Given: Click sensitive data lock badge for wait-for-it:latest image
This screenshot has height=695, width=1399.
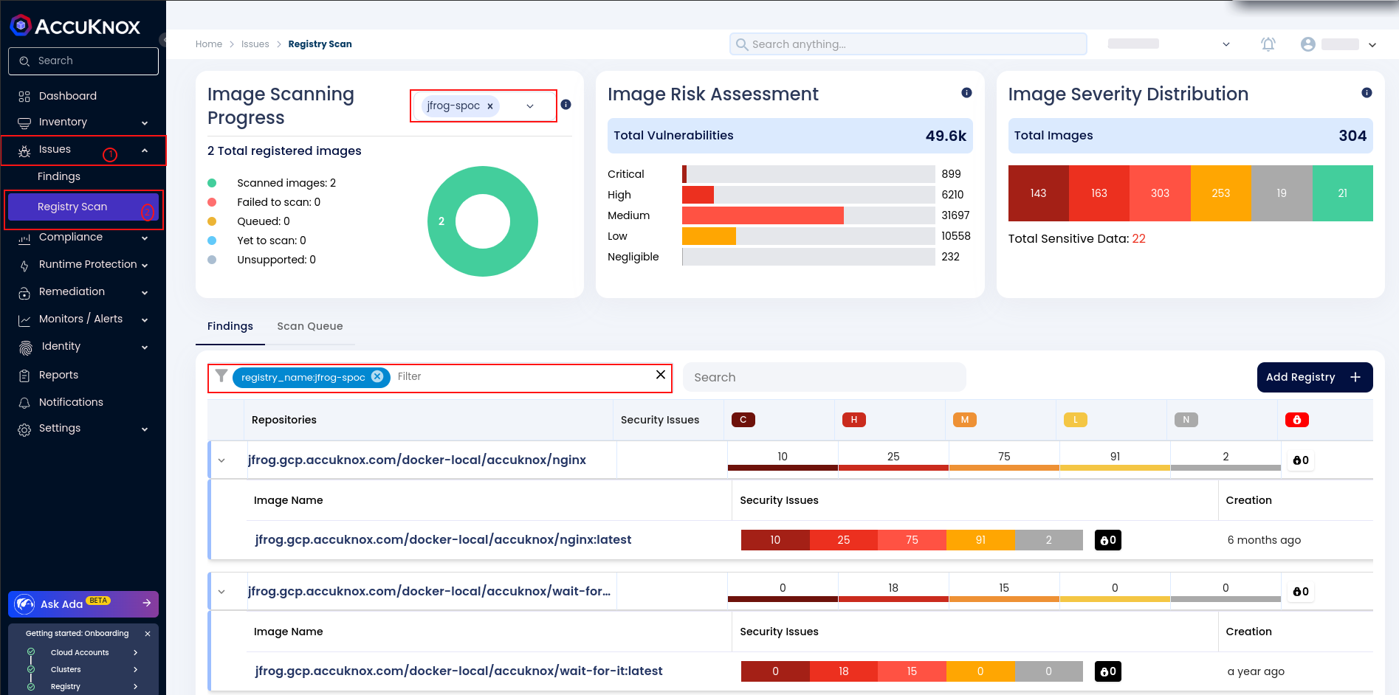Looking at the screenshot, I should 1108,671.
